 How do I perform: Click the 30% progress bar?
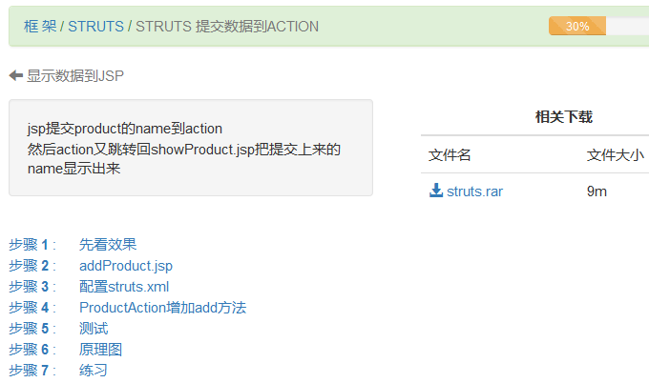577,26
